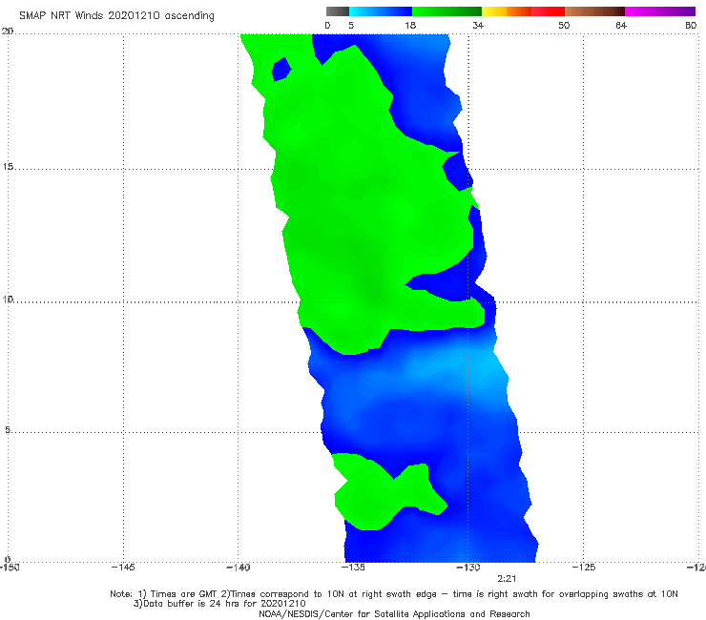Click the small blue patch inside green area near 19N

280,70
